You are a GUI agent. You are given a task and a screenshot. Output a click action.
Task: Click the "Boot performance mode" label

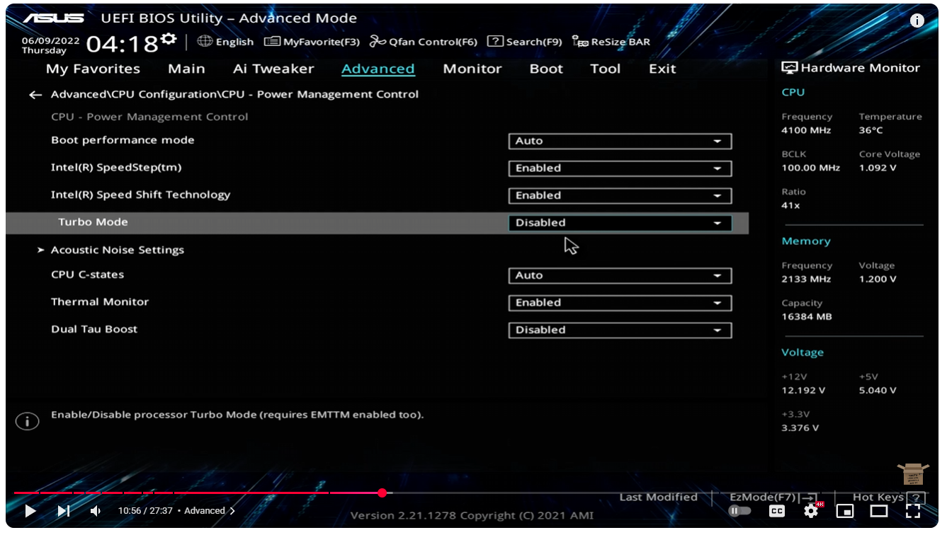pos(123,140)
